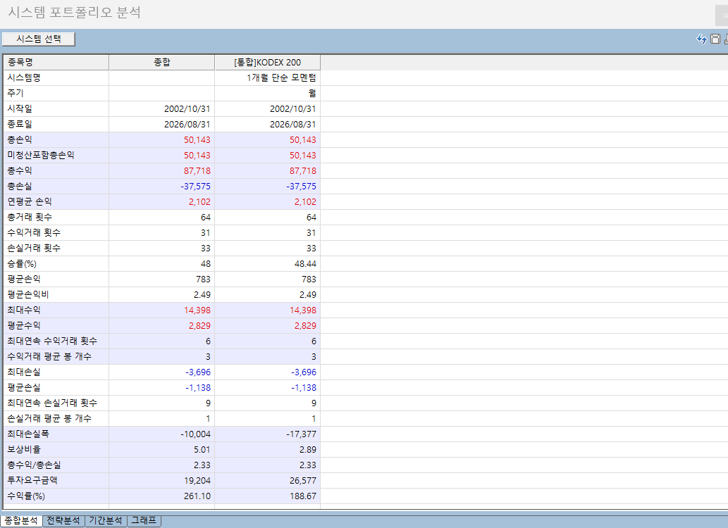The image size is (728, 528).
Task: Select the 주기 row label
Action: pyautogui.click(x=16, y=93)
